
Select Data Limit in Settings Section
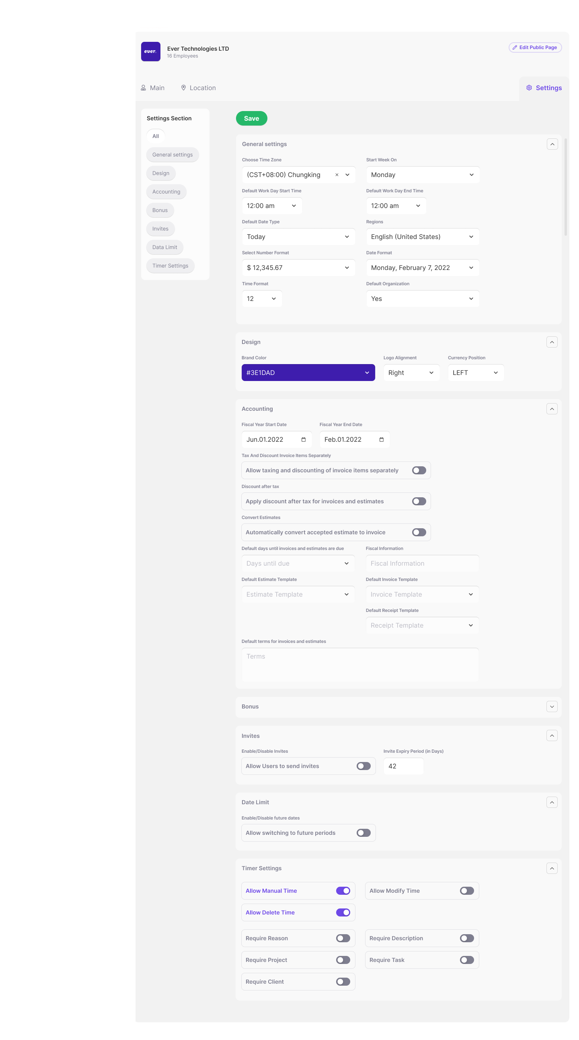(x=164, y=248)
